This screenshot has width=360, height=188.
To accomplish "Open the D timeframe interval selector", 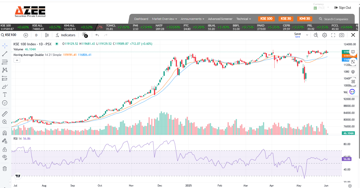I will (36, 35).
